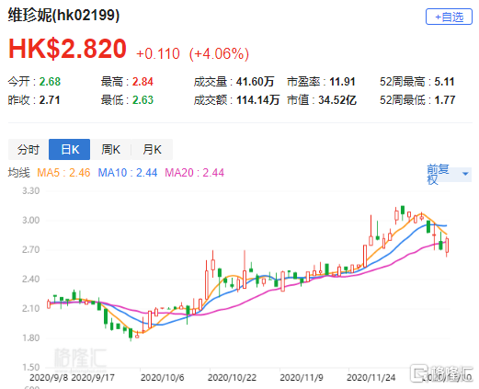Click the 市盈率 value 11.91
The image size is (479, 389).
(x=342, y=82)
